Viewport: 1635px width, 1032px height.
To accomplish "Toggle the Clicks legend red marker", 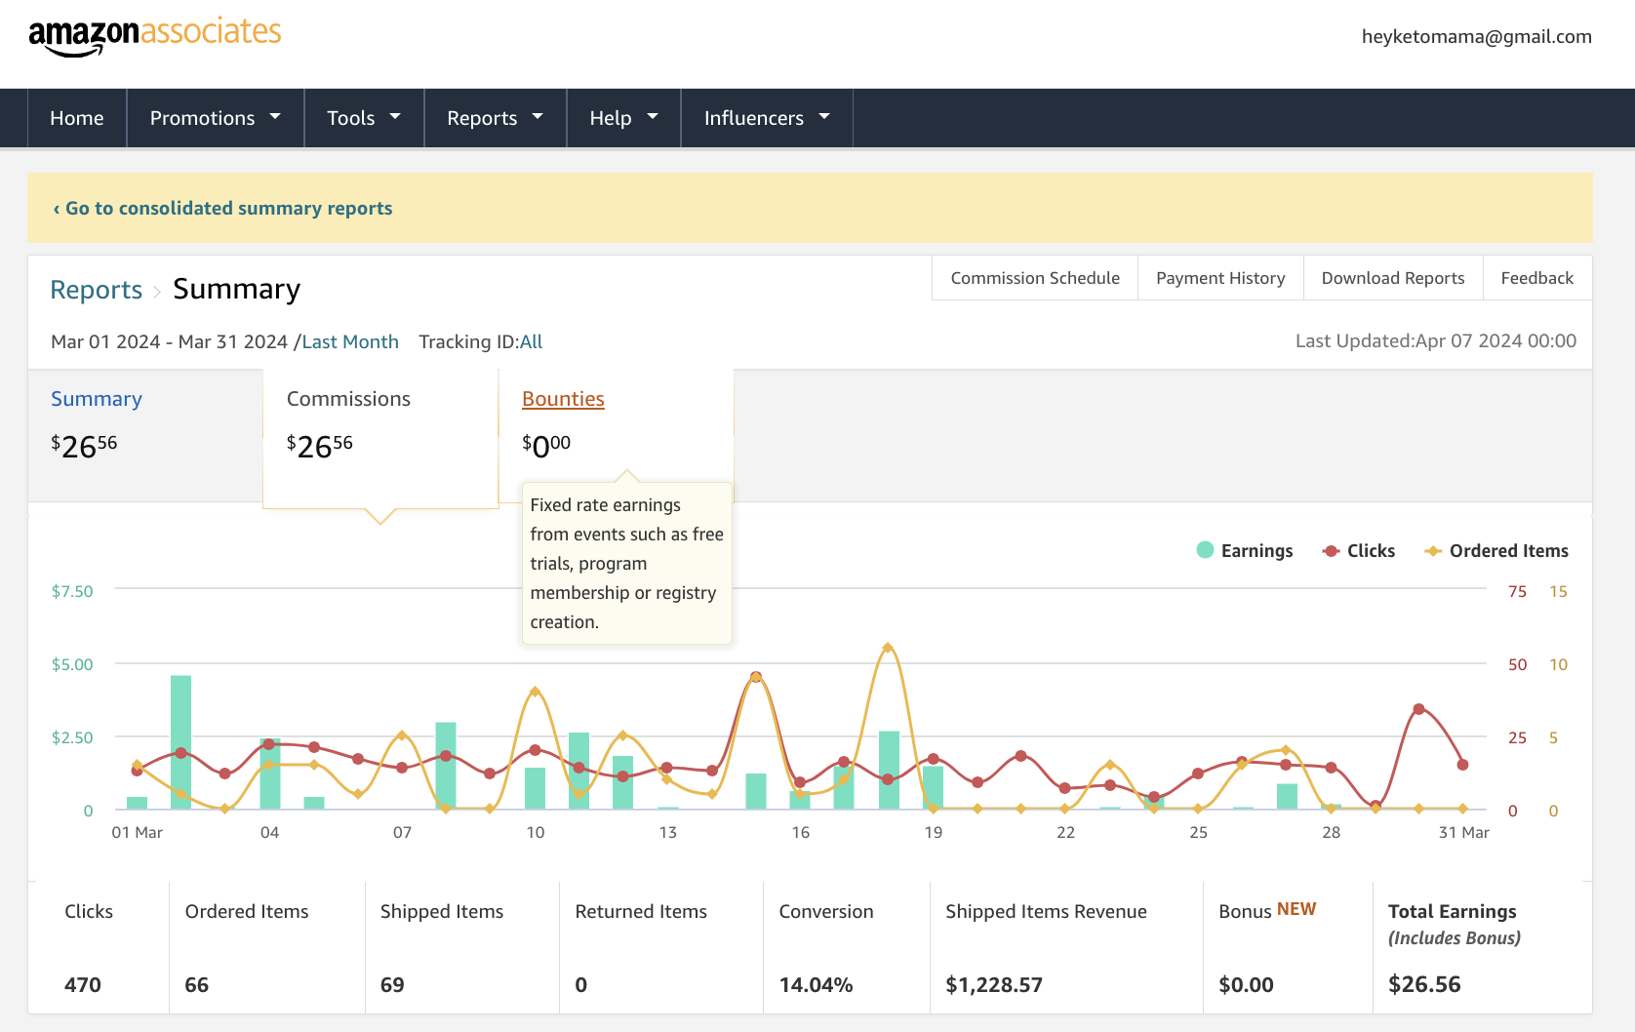I will tap(1331, 551).
